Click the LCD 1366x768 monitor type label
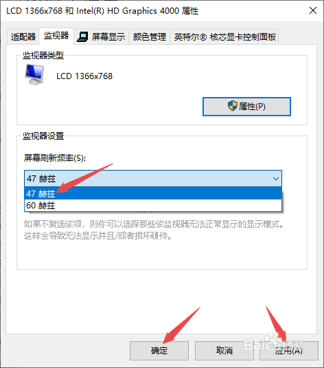 [x=84, y=76]
